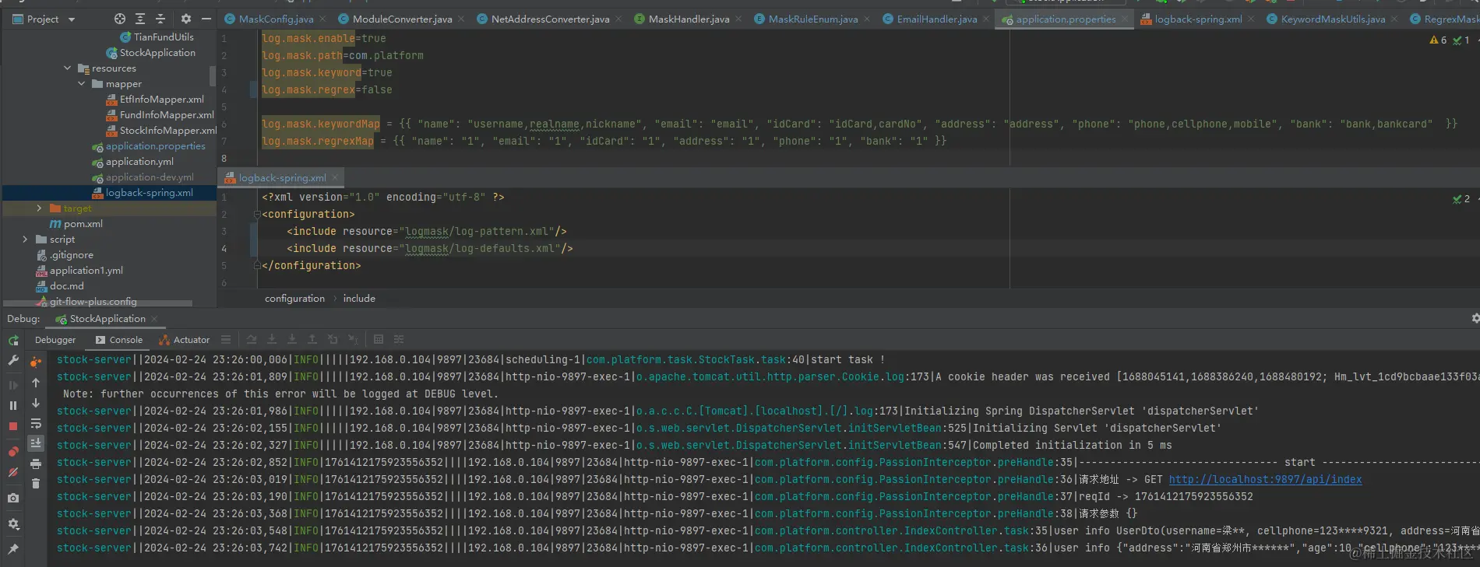Click the orange JRebel console icon
1480x567 pixels.
[36, 362]
